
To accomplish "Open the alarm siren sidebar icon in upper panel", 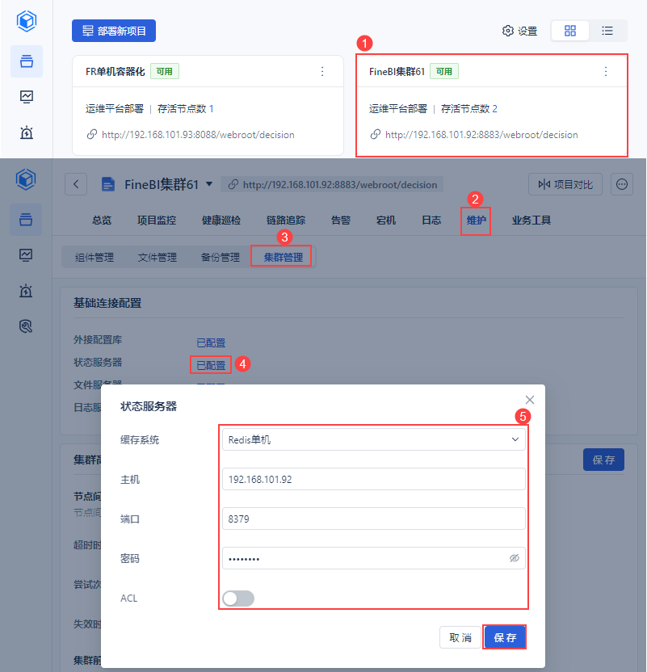I will 27,132.
